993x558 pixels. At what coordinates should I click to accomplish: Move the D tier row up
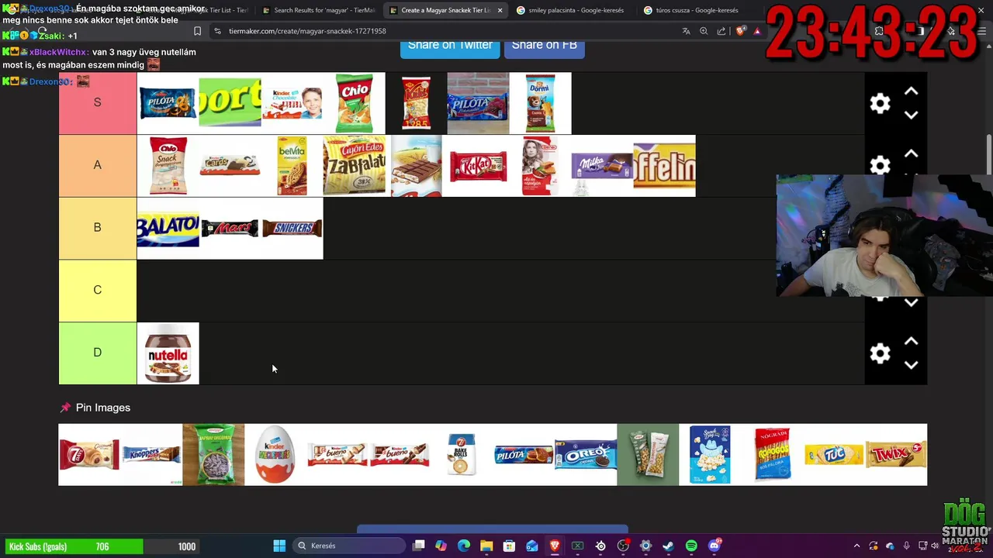click(x=911, y=341)
